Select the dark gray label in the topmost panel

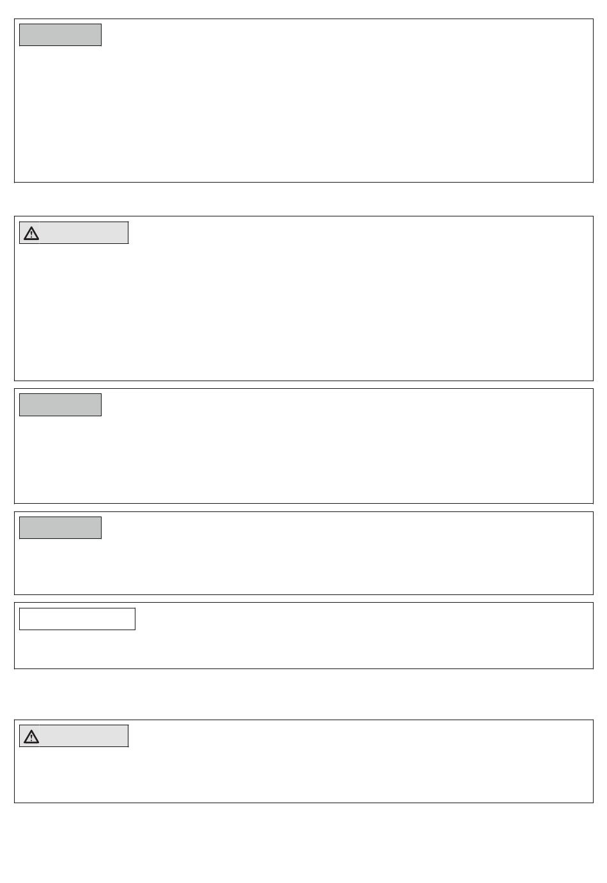60,35
